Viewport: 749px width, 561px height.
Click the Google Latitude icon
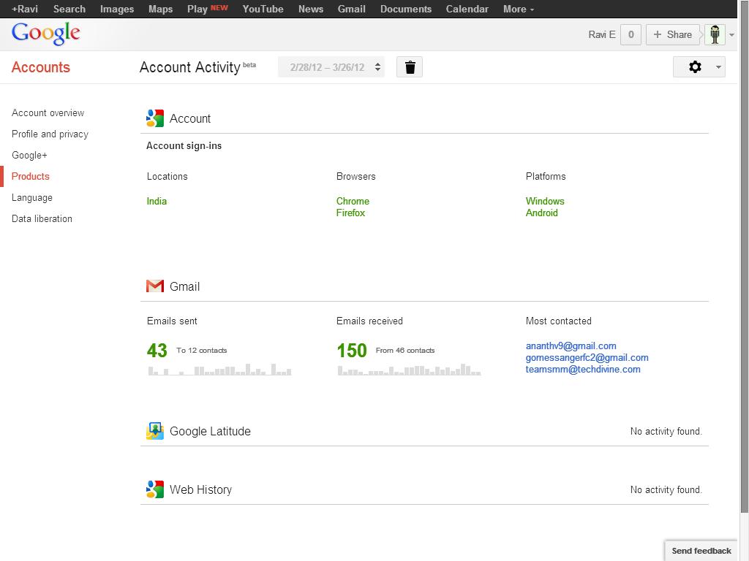154,431
